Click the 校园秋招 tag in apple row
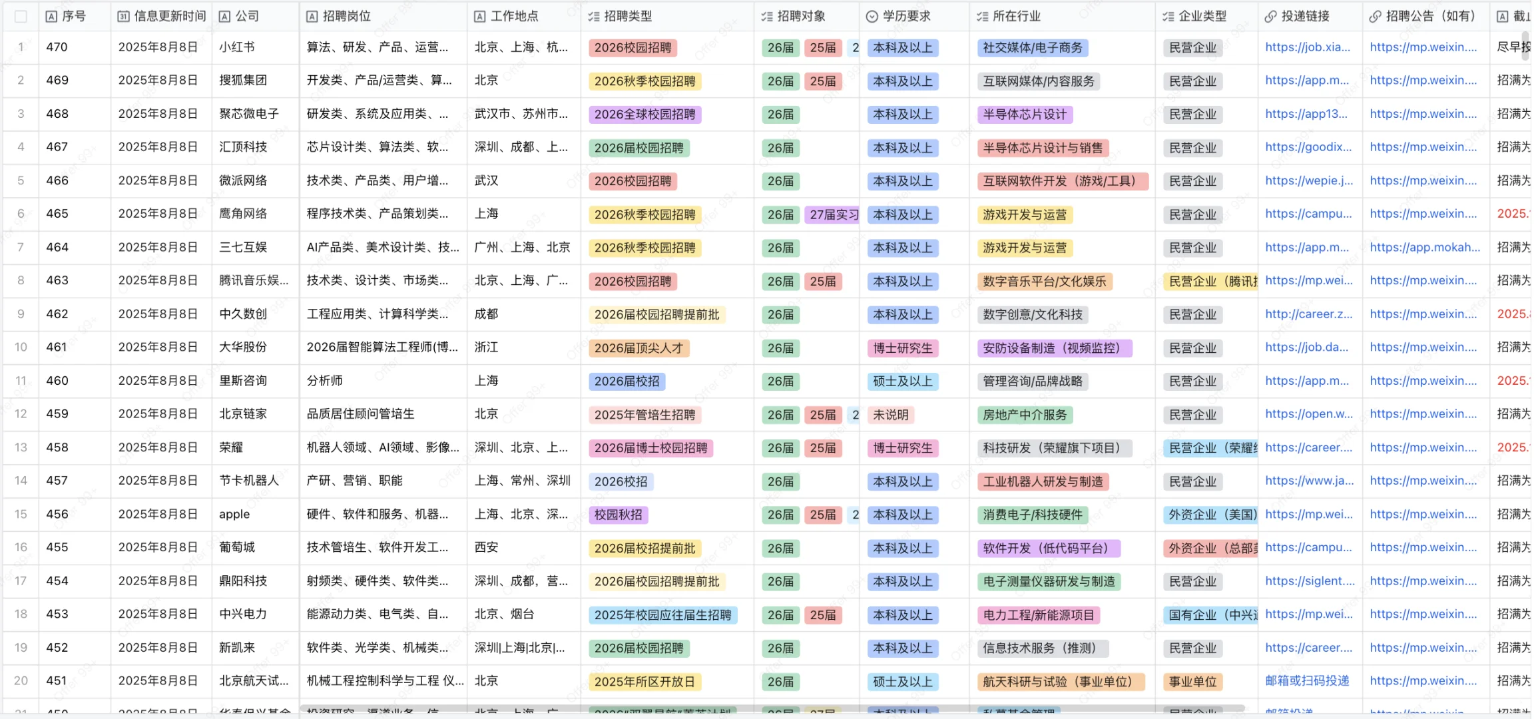The width and height of the screenshot is (1538, 719). coord(619,515)
